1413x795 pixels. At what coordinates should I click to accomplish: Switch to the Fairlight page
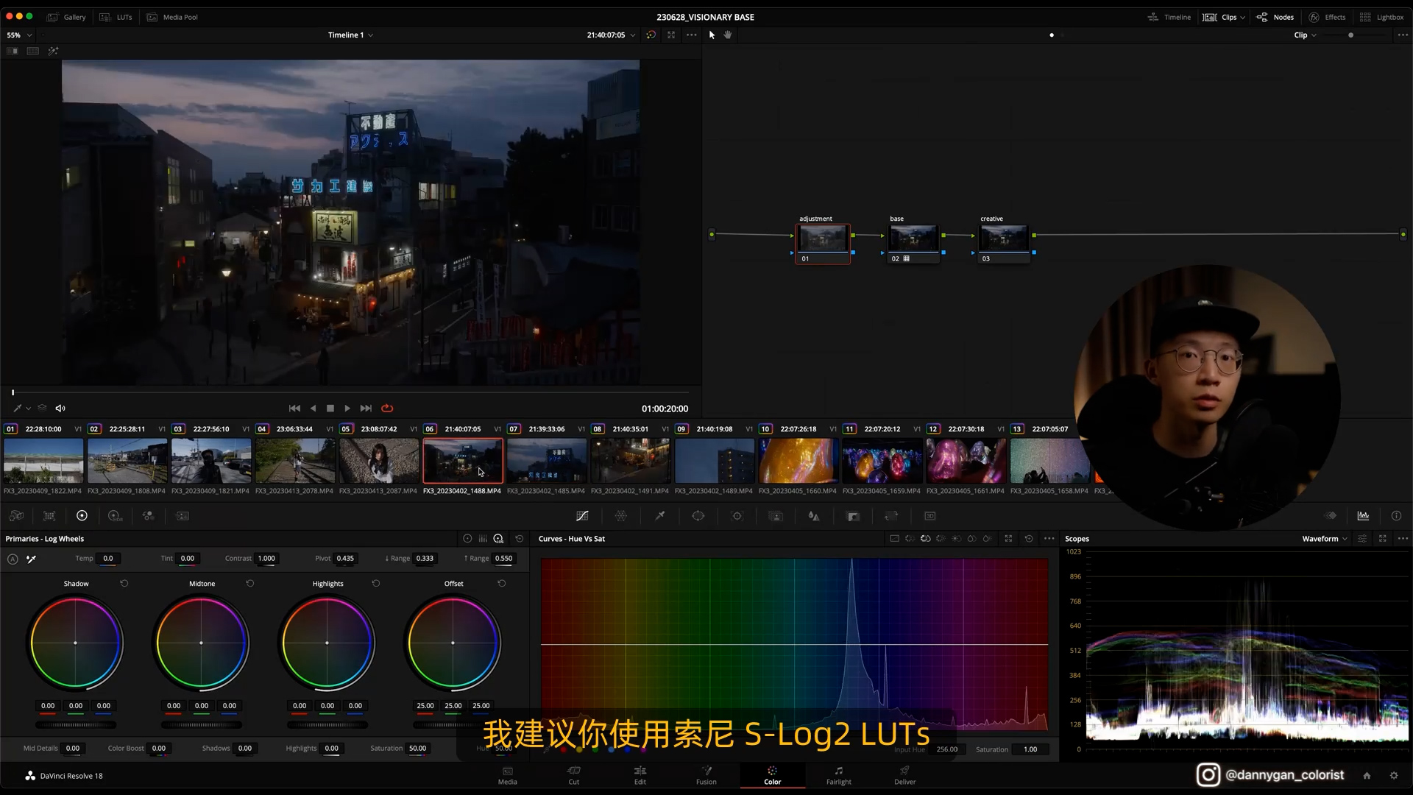pos(838,775)
